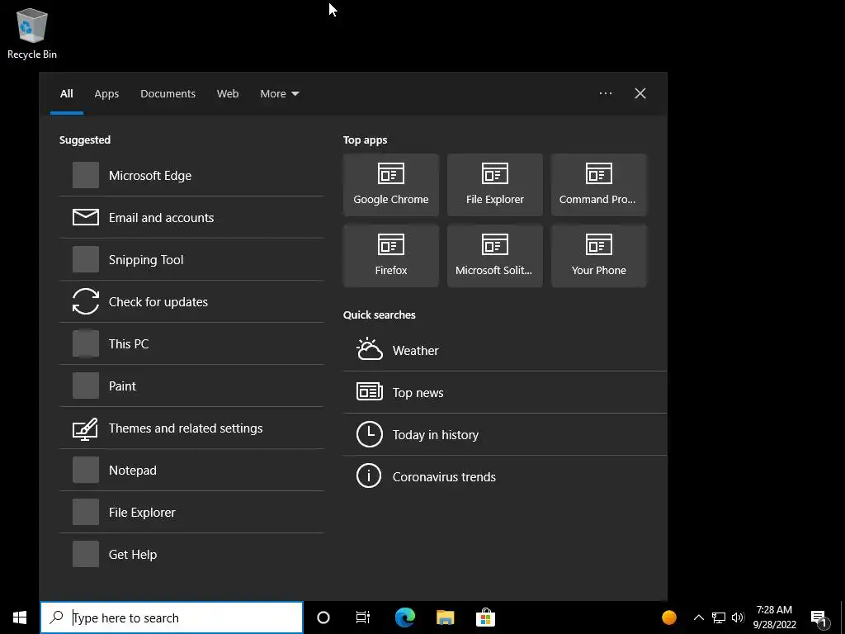Launch Microsoft Edge from the taskbar
Screen dimensions: 845x634
click(x=404, y=617)
